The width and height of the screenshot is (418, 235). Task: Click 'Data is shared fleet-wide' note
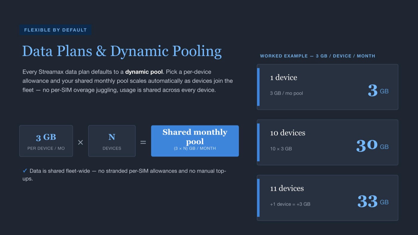pos(124,175)
